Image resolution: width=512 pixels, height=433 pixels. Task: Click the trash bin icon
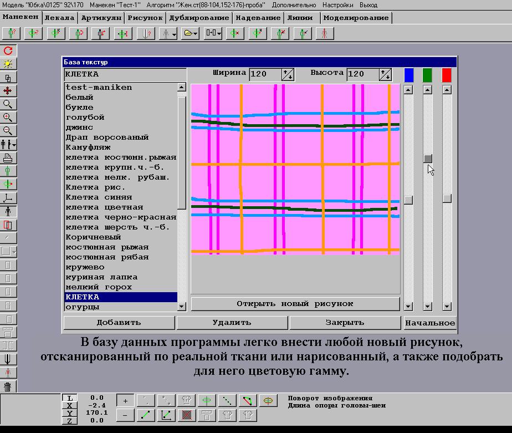(8, 386)
